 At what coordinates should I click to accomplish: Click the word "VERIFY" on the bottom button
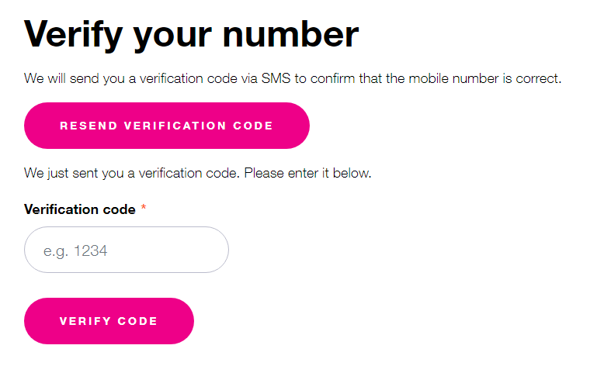(x=84, y=321)
